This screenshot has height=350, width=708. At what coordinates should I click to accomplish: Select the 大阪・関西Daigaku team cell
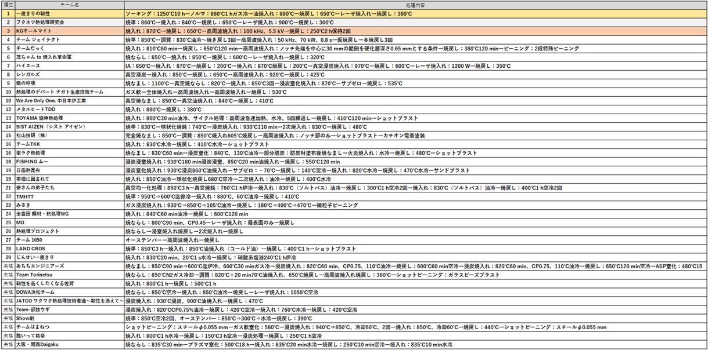[69, 345]
